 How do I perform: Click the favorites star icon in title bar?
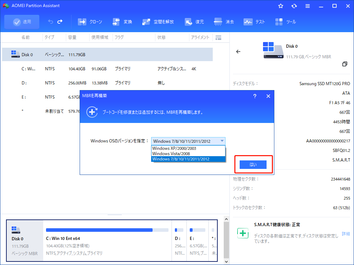281,6
